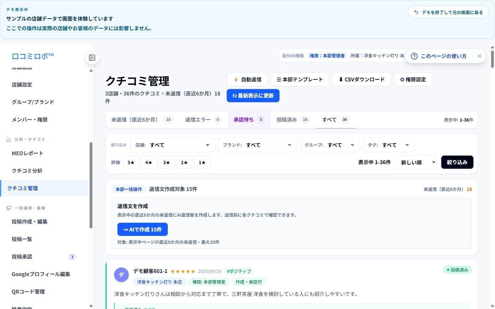Click AIで作成 15件 button
Viewport: 495px width, 309px height.
click(x=143, y=229)
